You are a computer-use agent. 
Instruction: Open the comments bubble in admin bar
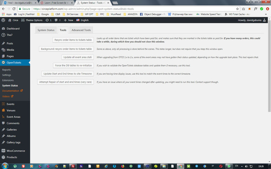pos(58,20)
